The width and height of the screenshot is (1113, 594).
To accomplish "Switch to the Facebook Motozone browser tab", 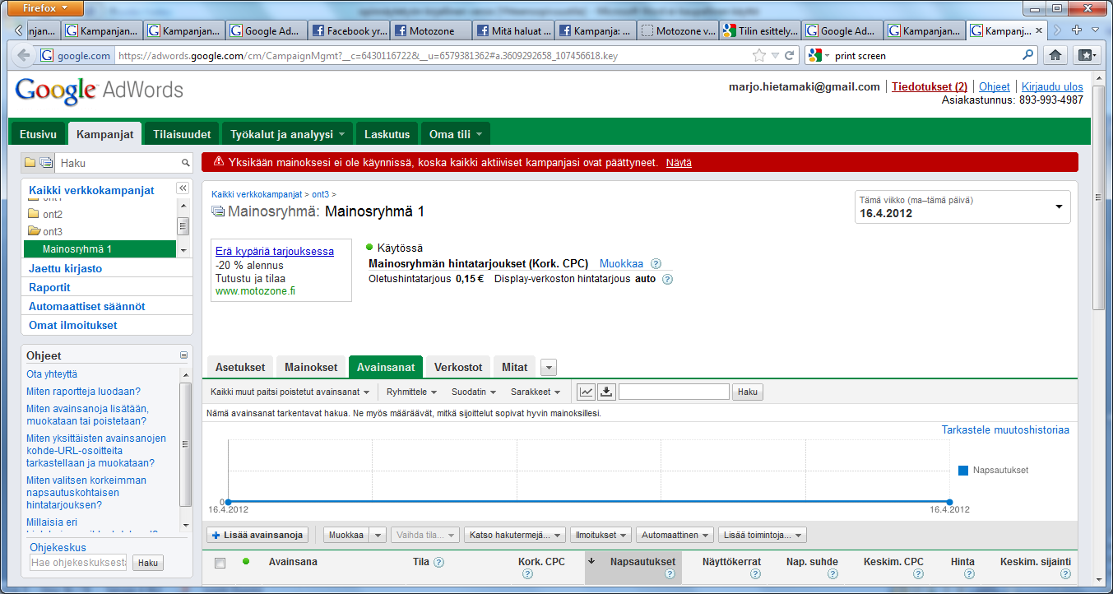I will 431,31.
